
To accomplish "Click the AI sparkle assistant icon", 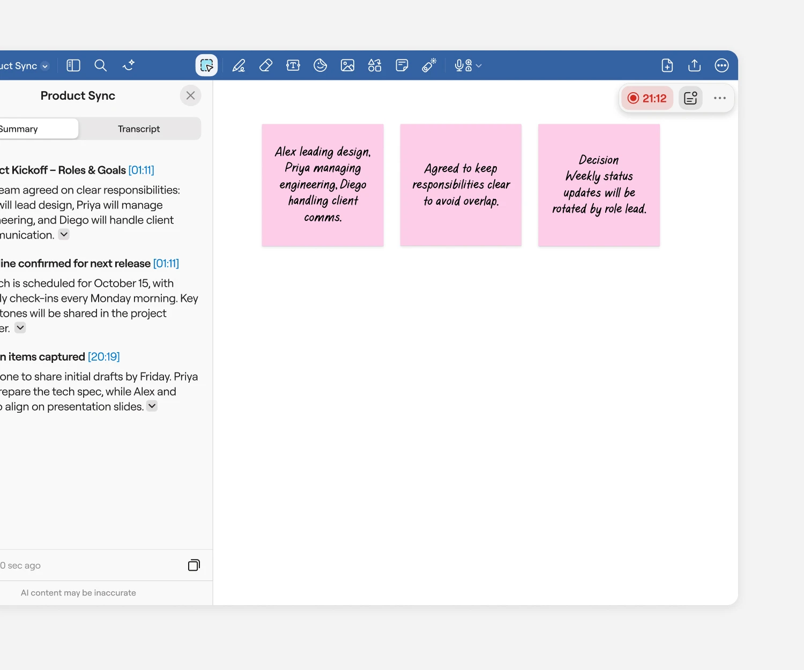I will (129, 65).
